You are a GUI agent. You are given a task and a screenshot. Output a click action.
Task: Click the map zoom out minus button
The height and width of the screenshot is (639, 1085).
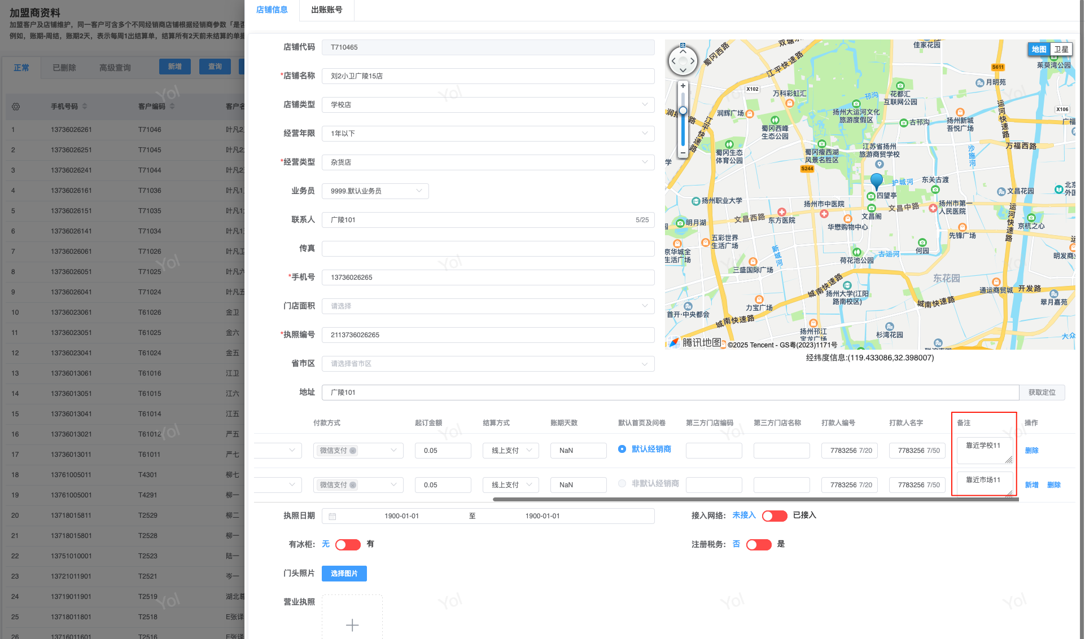click(683, 153)
